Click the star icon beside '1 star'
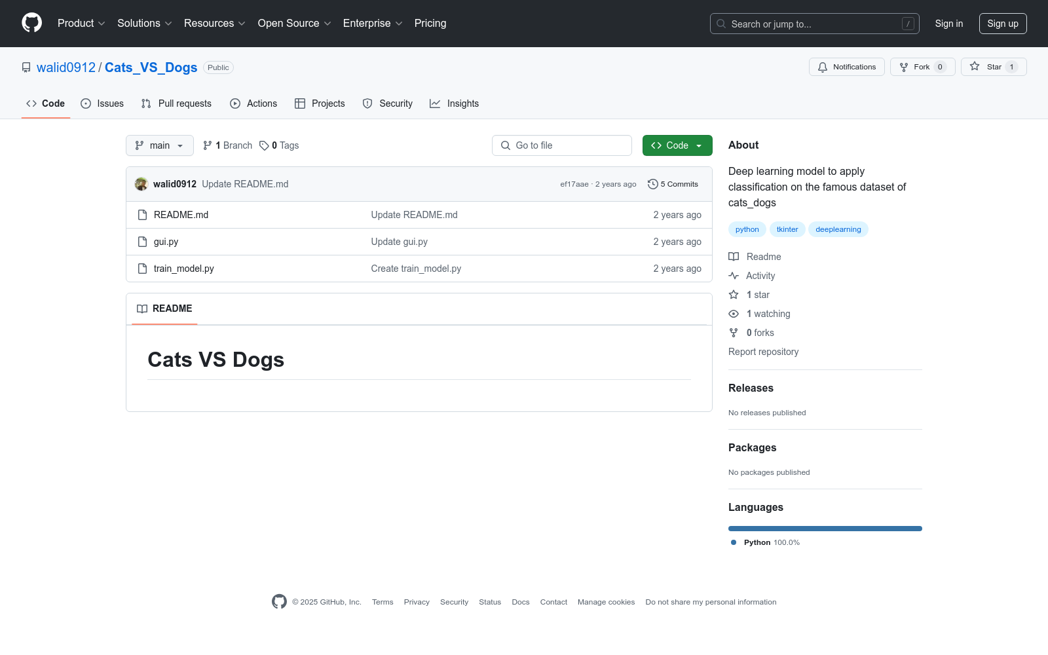1048x655 pixels. (x=734, y=295)
